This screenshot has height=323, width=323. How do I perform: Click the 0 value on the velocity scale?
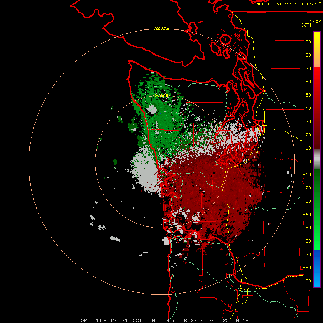click(310, 161)
